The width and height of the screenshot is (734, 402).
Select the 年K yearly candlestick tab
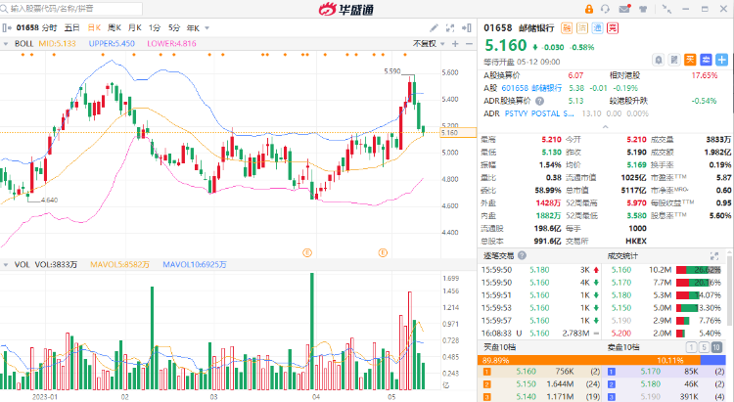pyautogui.click(x=194, y=28)
